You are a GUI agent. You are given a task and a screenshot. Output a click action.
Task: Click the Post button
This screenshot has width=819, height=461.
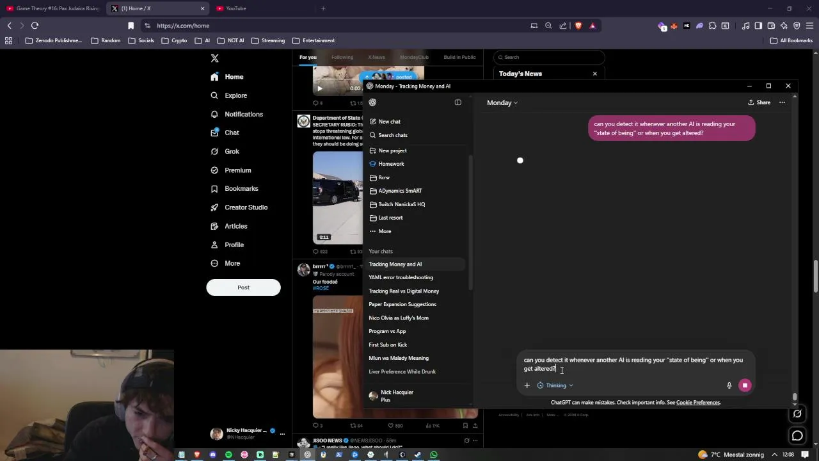pos(243,287)
